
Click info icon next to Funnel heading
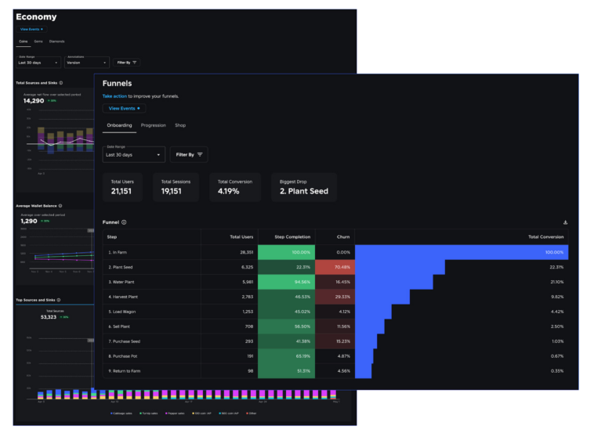(124, 222)
